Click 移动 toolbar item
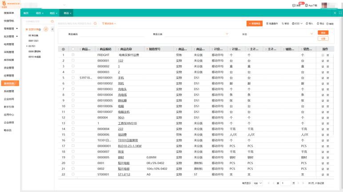 click(x=285, y=23)
